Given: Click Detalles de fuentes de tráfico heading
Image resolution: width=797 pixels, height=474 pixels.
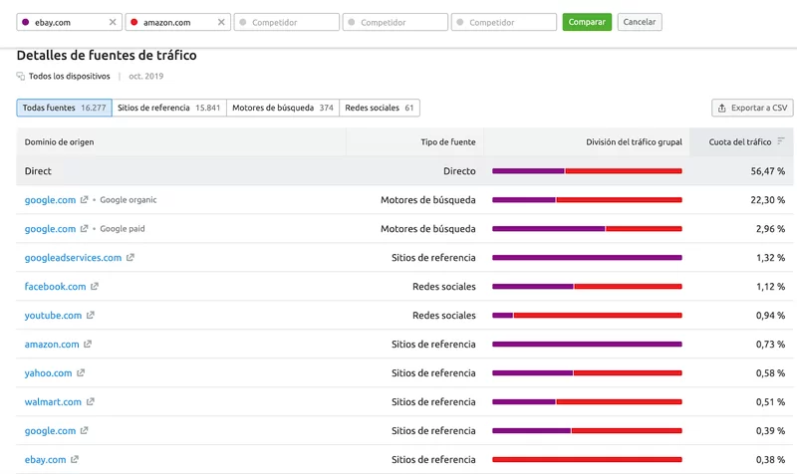Looking at the screenshot, I should pyautogui.click(x=107, y=55).
